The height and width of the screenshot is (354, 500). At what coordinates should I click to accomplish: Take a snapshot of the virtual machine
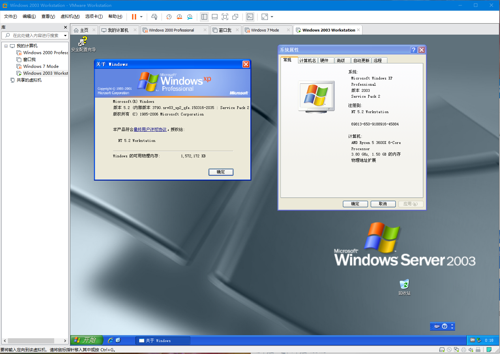[x=168, y=16]
